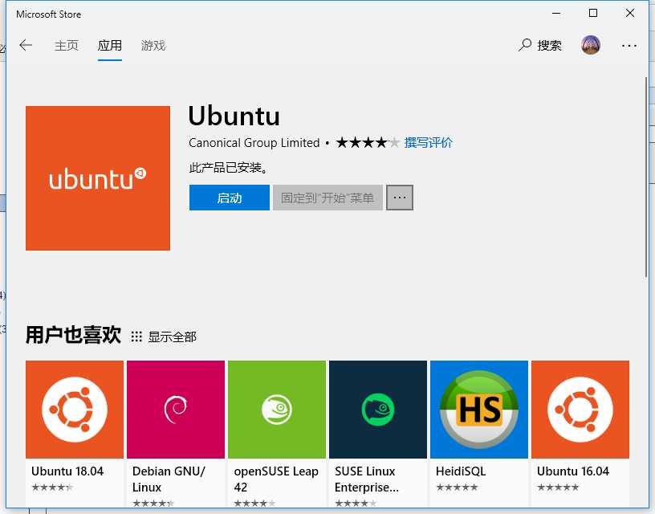Open Ubuntu 16.04 app tile icon
The image size is (655, 514).
580,410
